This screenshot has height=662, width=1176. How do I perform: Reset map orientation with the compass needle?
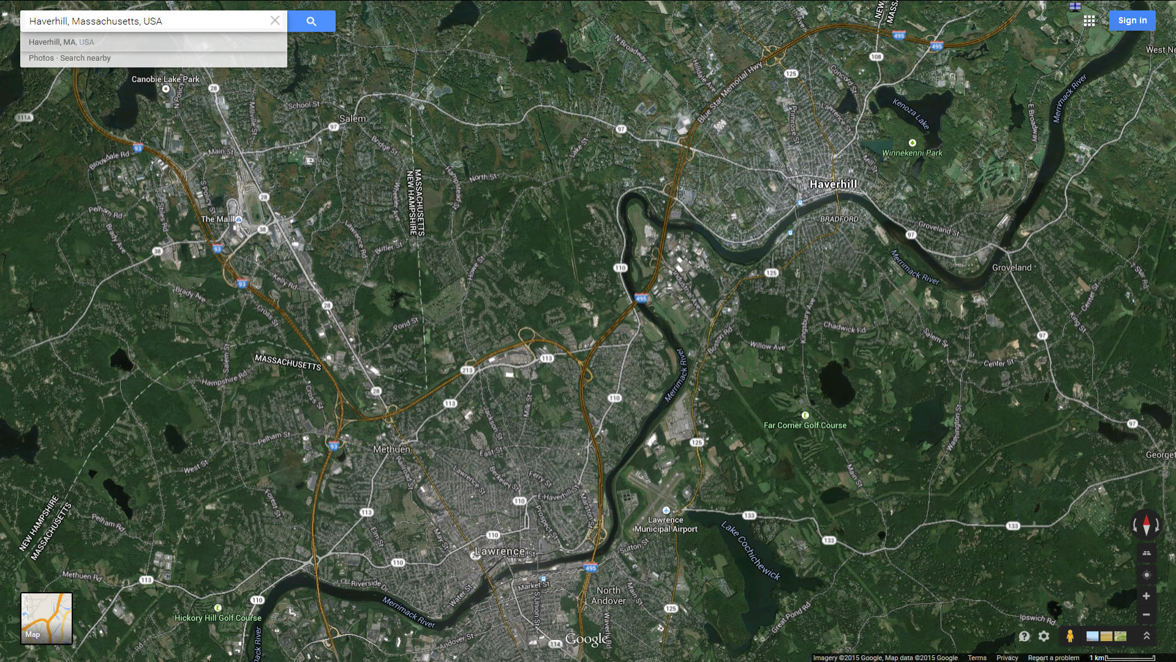click(1147, 525)
